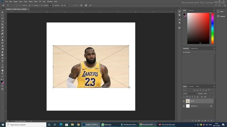Select the Hand tool
This screenshot has width=227, height=127.
point(2,71)
